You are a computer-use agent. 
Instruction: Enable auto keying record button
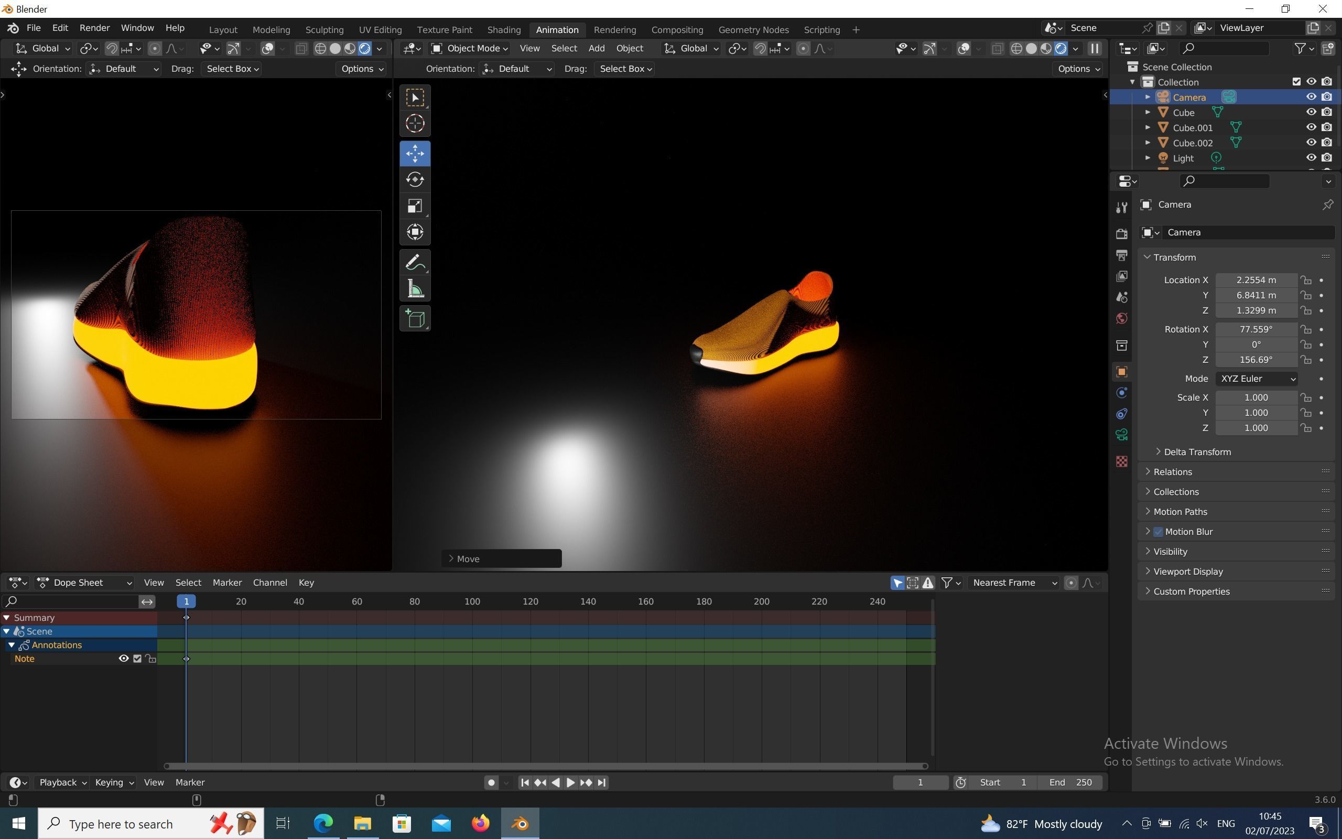click(x=491, y=782)
